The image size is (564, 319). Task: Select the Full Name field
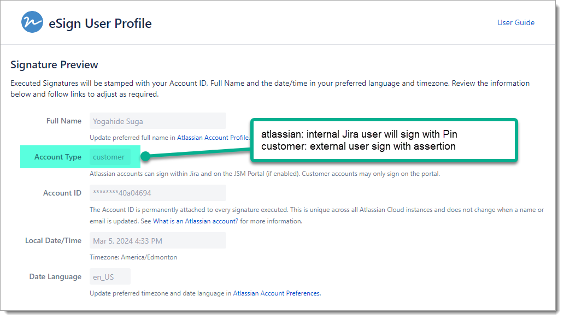[157, 121]
